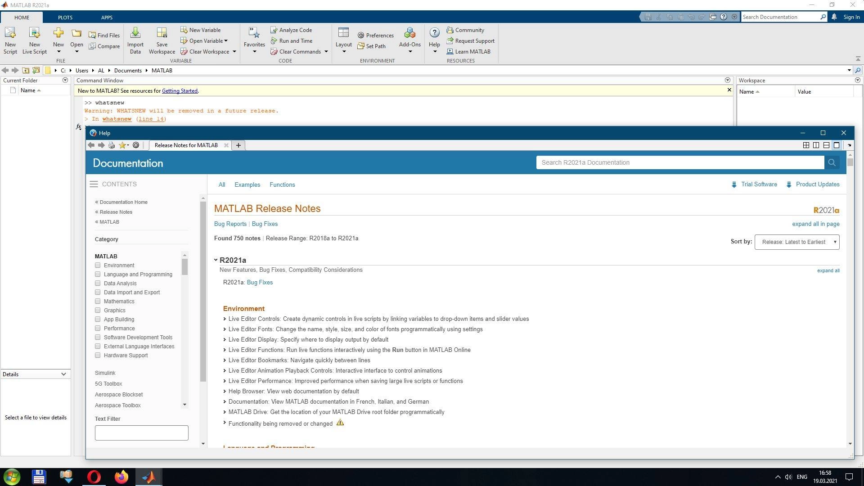Screen dimensions: 864x486
Task: Check the Graphics filter
Action: (x=98, y=310)
